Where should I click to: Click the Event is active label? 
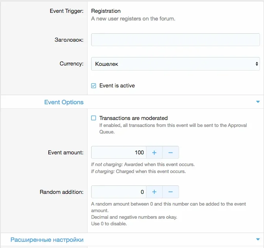click(x=117, y=86)
